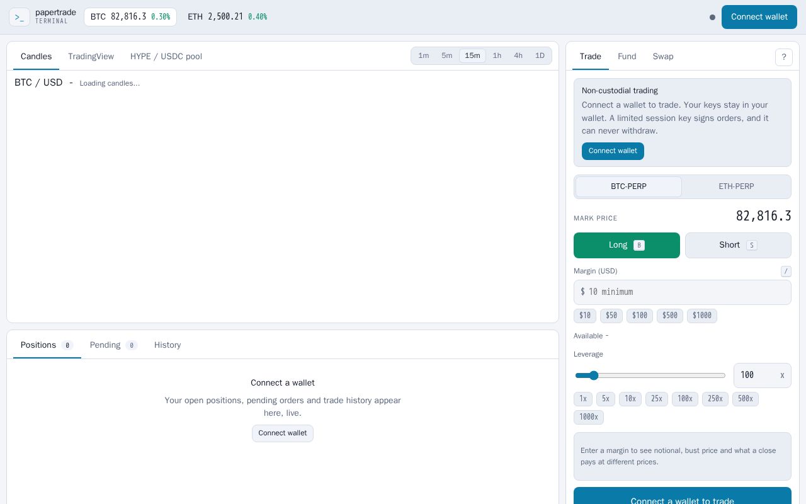Switch market to ETH-PERP
This screenshot has height=504, width=806.
736,186
